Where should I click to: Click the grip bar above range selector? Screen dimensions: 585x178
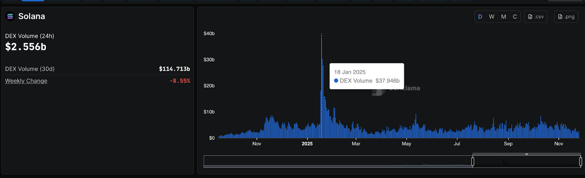(526, 154)
